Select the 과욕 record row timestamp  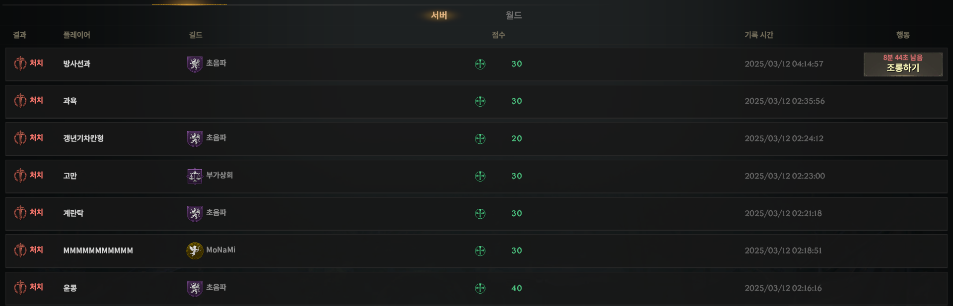(785, 101)
